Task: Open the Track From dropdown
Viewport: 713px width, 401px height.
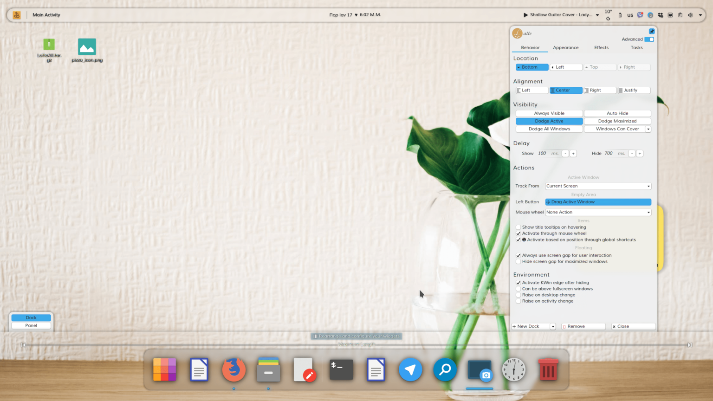Action: [598, 186]
